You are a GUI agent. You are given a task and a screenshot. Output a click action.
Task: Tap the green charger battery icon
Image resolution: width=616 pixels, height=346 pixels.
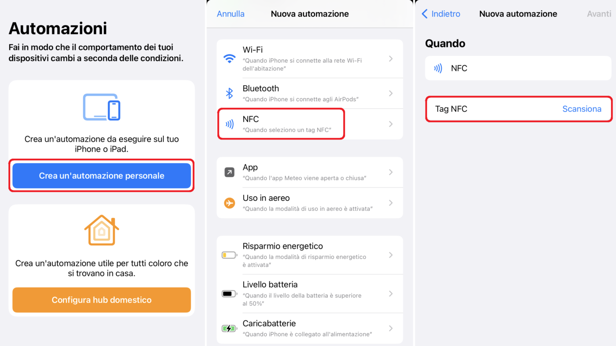coord(229,328)
